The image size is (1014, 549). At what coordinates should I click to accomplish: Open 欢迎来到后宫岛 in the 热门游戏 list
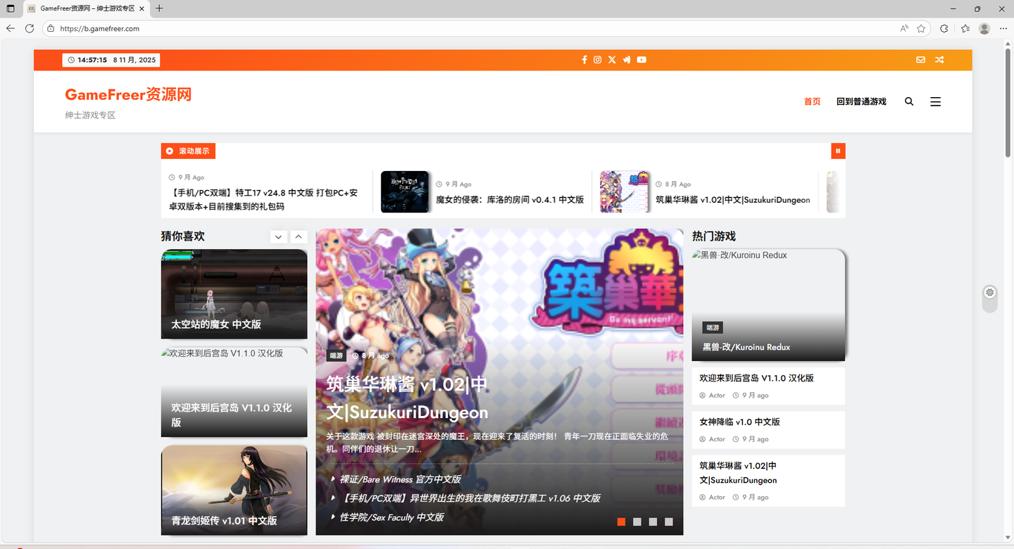[756, 378]
